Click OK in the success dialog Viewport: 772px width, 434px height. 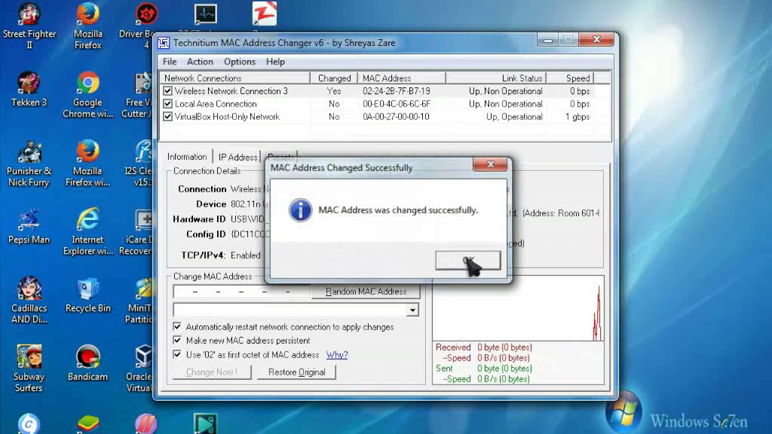468,260
